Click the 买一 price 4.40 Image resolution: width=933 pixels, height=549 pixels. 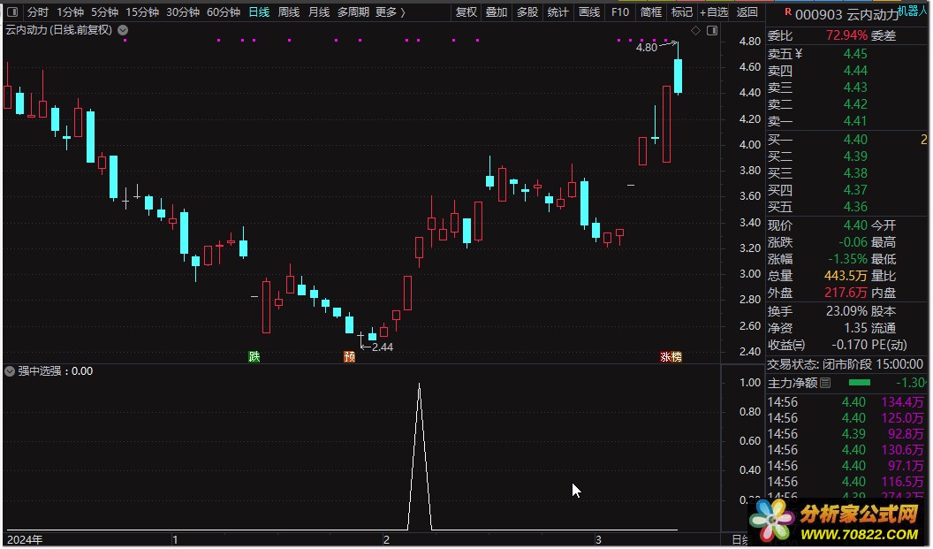pyautogui.click(x=855, y=140)
